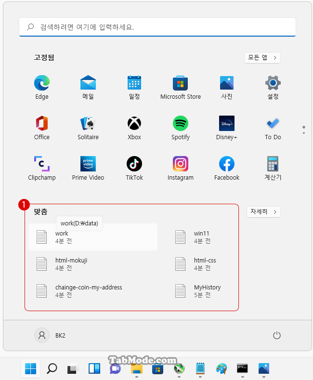
Task: Launch Clipchamp video editor
Action: click(x=42, y=168)
